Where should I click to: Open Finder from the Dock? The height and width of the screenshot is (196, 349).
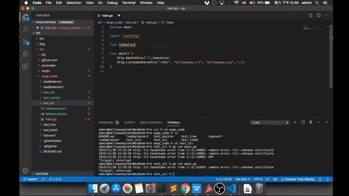[93, 188]
